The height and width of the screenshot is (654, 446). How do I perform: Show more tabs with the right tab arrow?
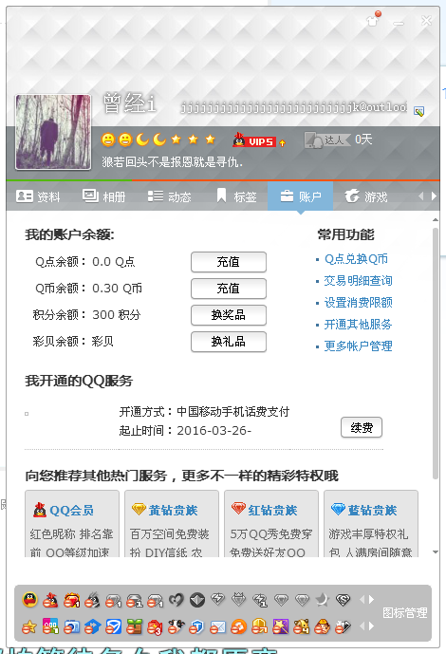point(434,196)
